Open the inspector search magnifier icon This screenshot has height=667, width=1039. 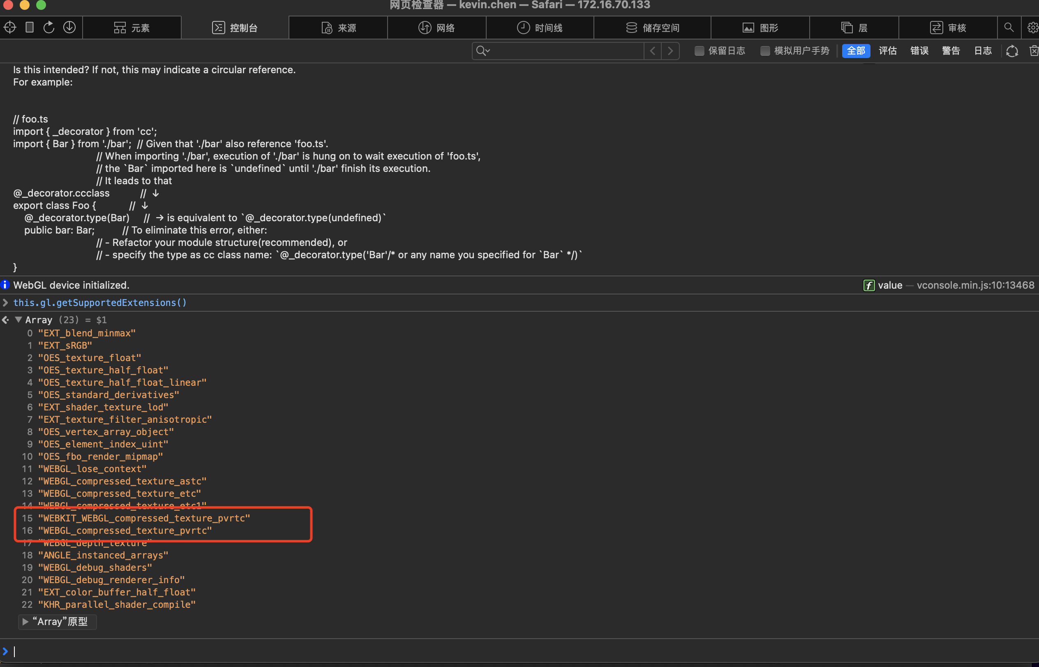1008,27
